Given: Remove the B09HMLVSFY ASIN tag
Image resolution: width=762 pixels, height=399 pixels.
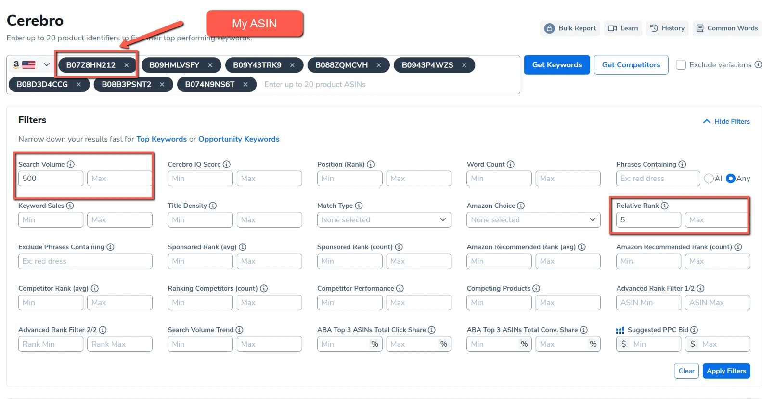Looking at the screenshot, I should click(210, 65).
